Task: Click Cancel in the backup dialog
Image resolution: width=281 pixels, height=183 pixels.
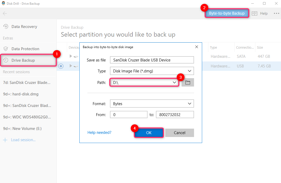Action: (180, 133)
